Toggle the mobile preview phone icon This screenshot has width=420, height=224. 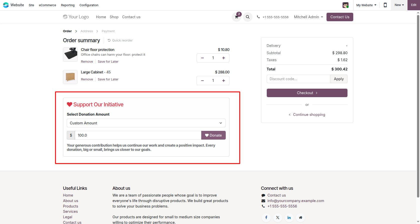pos(385,5)
